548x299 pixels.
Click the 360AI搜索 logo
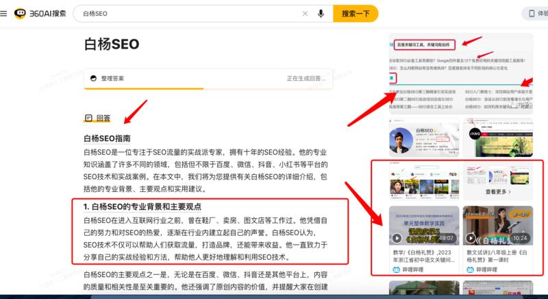pyautogui.click(x=40, y=13)
